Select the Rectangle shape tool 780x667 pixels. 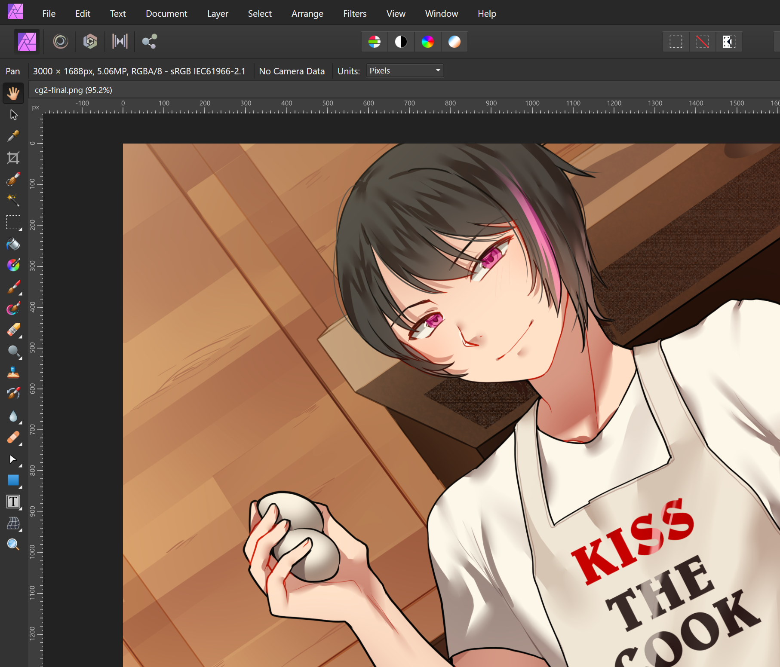tap(13, 480)
